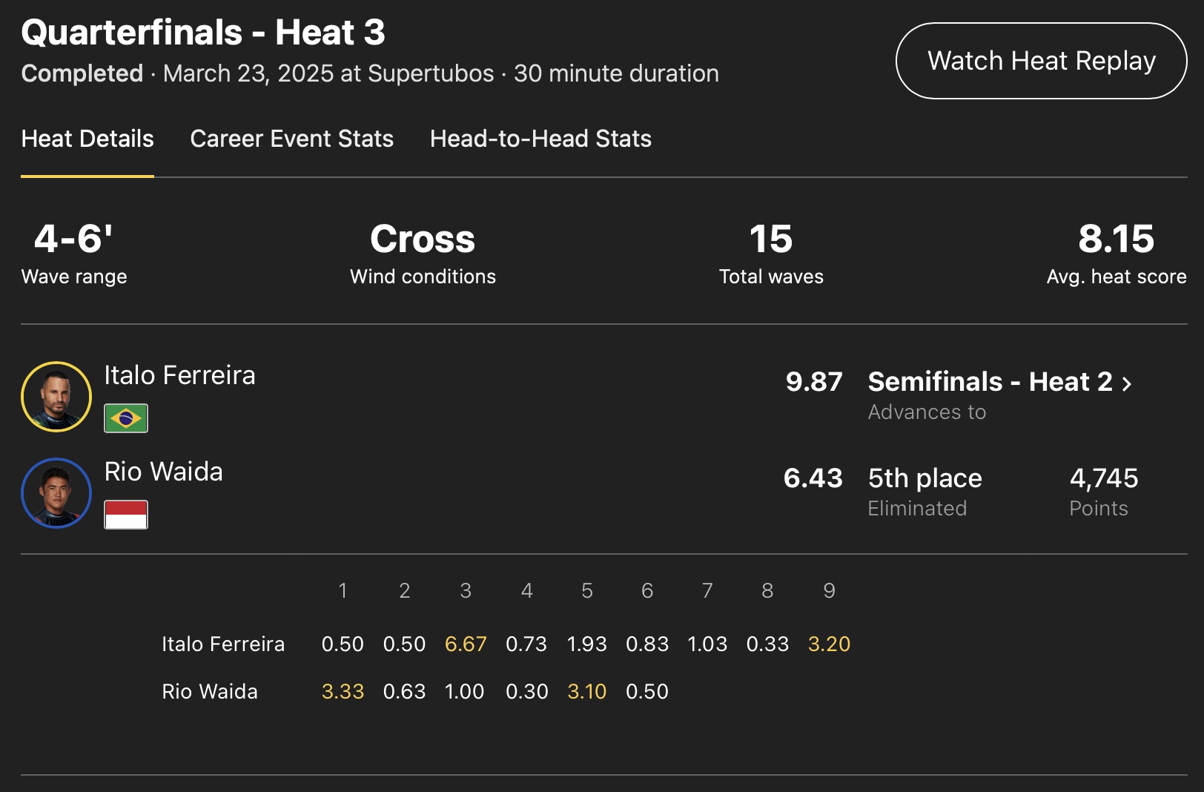Click the 4,745 Points value
1204x792 pixels.
coord(1103,478)
